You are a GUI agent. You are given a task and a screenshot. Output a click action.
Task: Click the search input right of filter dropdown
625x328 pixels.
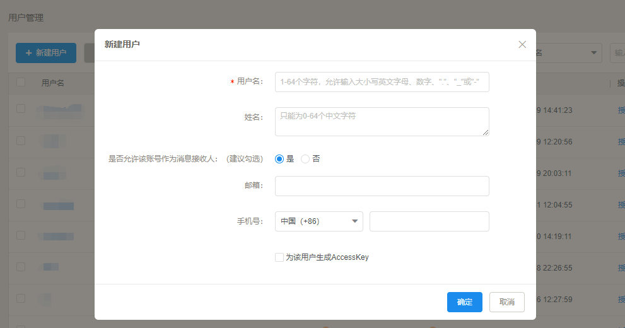617,53
